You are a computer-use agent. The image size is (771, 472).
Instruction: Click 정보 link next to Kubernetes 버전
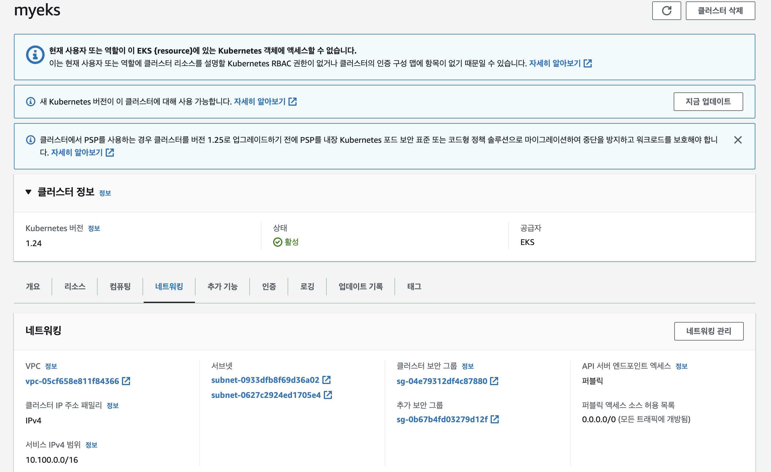94,228
